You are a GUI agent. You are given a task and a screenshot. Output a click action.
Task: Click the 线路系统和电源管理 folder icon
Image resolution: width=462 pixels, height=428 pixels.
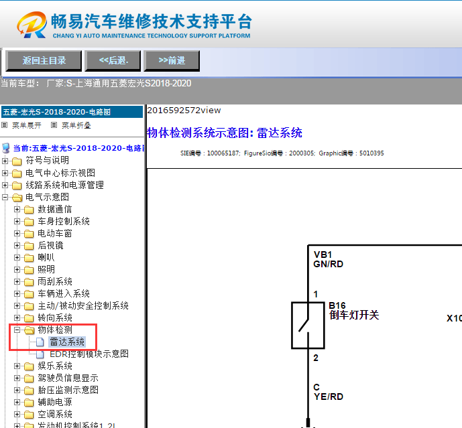coord(17,186)
